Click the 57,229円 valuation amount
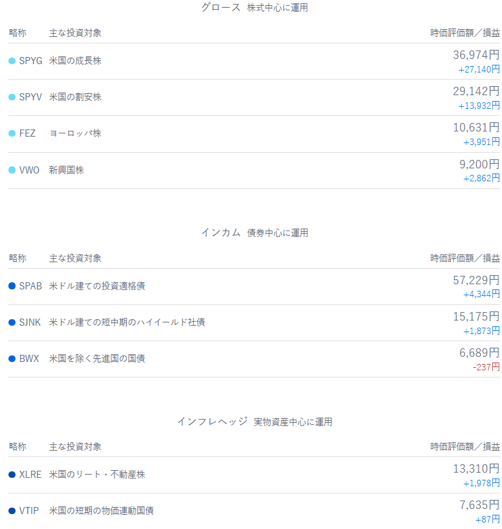Screen dimensions: 502x529 (476, 280)
